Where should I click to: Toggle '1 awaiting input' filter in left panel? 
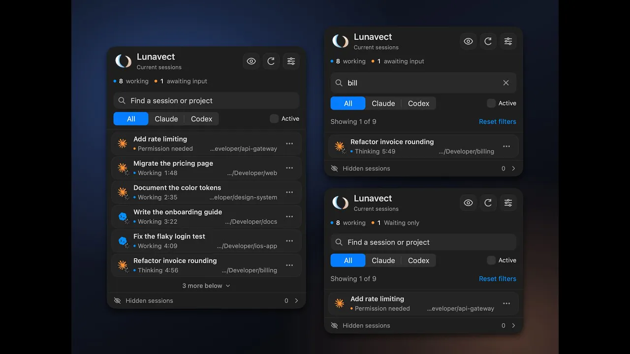(x=181, y=81)
